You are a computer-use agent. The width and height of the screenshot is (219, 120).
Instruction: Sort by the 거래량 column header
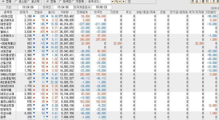[x=66, y=12]
